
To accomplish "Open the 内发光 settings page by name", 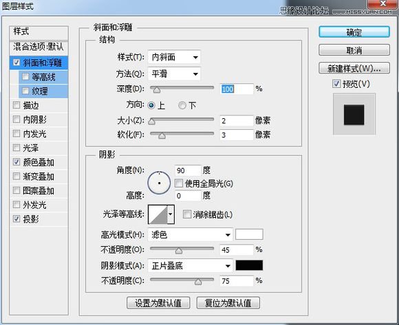I will 35,134.
